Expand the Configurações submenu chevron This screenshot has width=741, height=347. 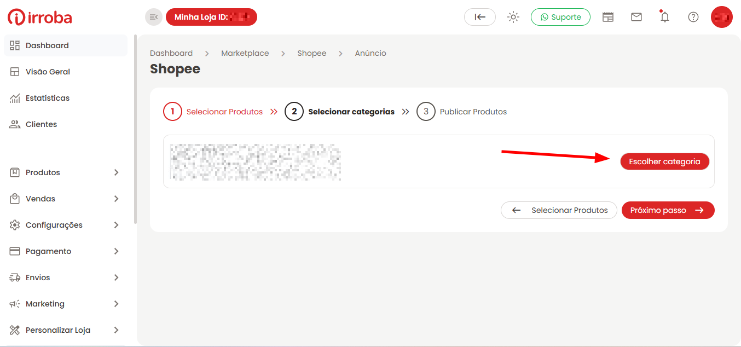[116, 225]
